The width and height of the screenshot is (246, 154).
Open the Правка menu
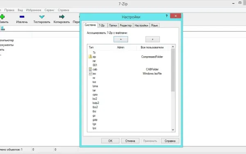click(9, 10)
